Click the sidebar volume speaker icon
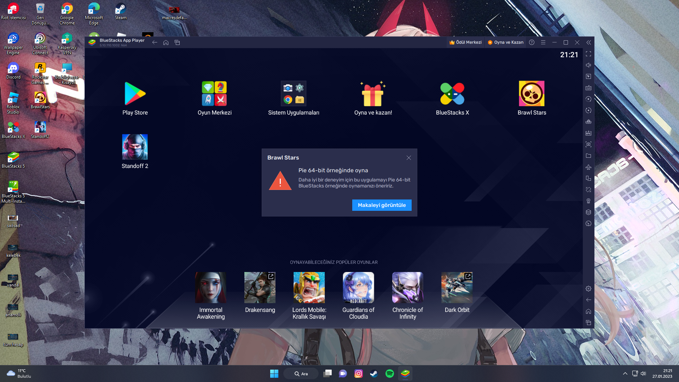The image size is (679, 382). (588, 65)
